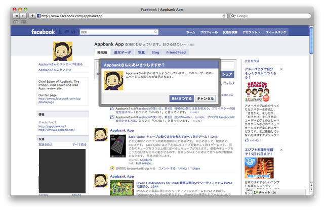Click the Google search magnifier icon
The image size is (324, 210).
pyautogui.click(x=233, y=16)
